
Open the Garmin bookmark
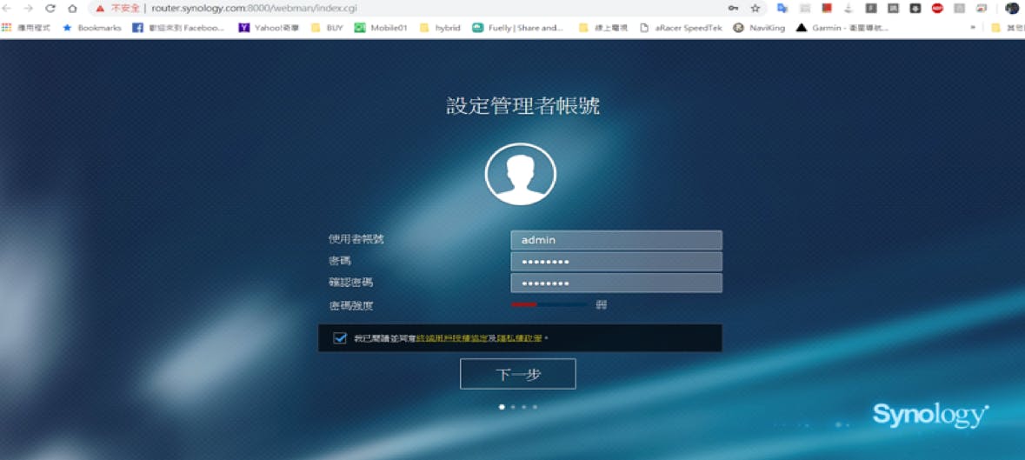842,28
